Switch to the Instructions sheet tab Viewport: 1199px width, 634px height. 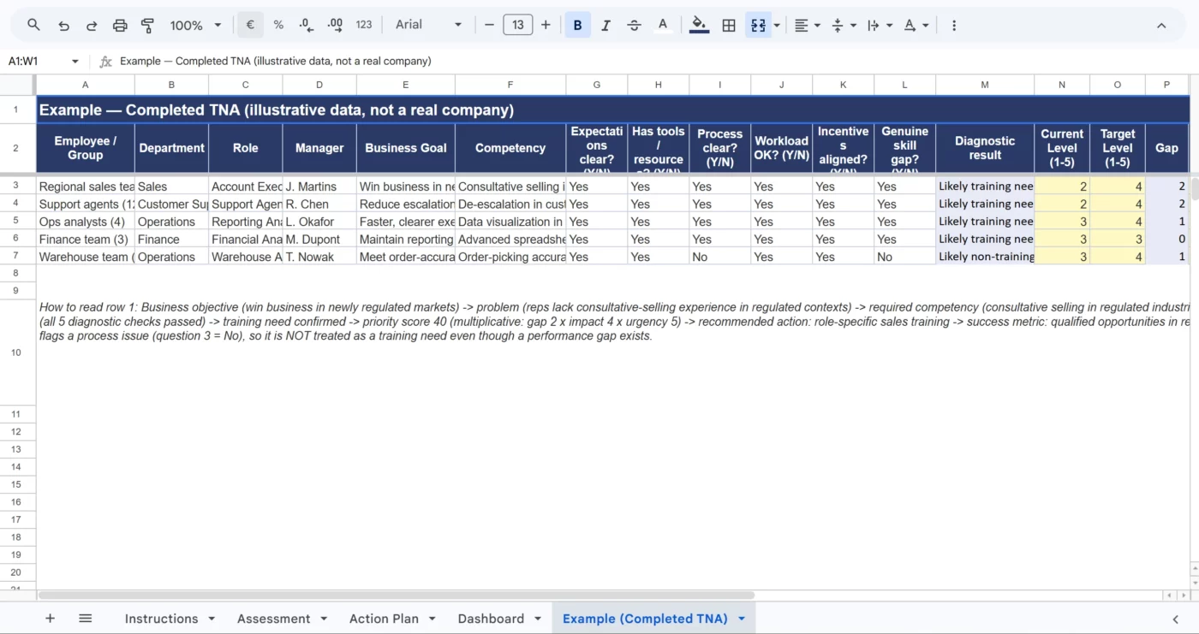point(161,619)
